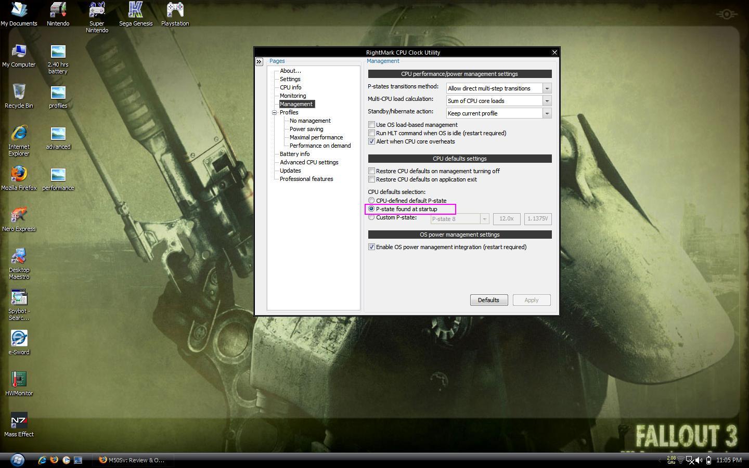Click the 1.1375V voltage field
Screen dimensions: 749x468
coord(538,219)
